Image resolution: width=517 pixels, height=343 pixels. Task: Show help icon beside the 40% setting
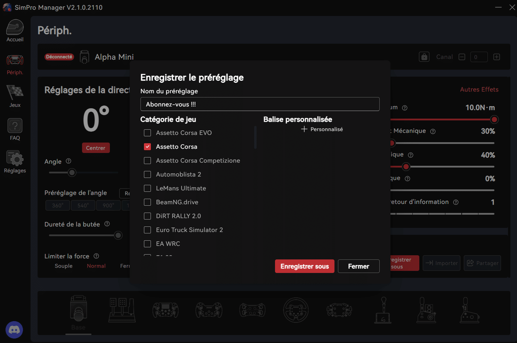pyautogui.click(x=411, y=155)
